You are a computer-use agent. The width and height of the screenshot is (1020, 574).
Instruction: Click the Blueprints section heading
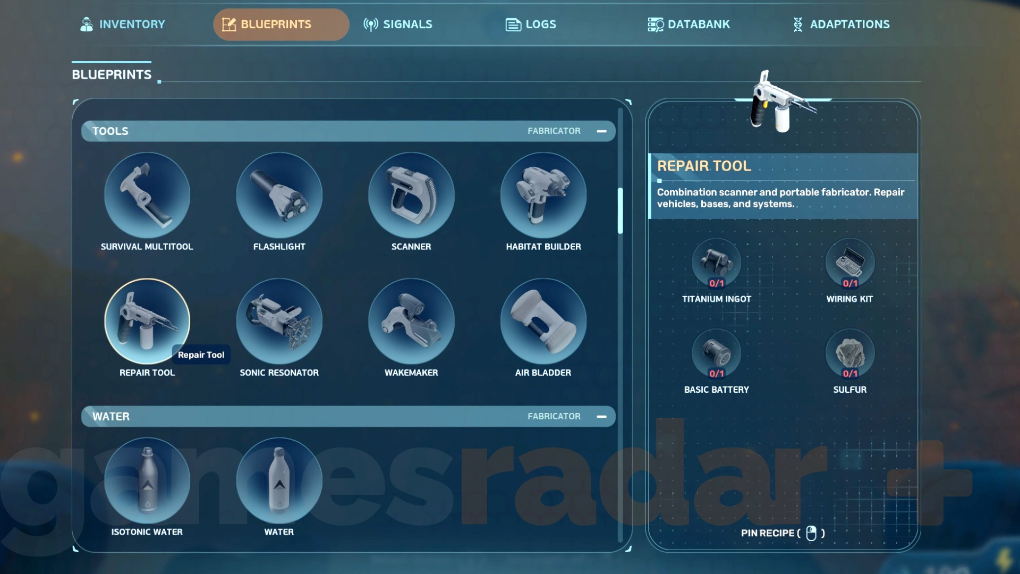click(112, 75)
